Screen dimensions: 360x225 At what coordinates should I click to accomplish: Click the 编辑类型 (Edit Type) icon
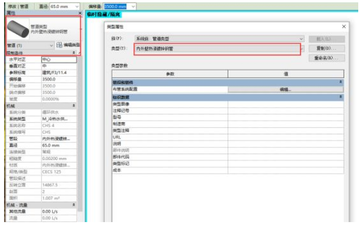pos(59,45)
